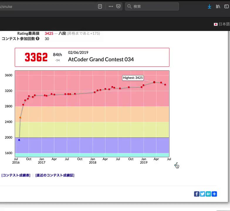
Task: Click the magnifier icon in search box
Action: [x=129, y=6]
